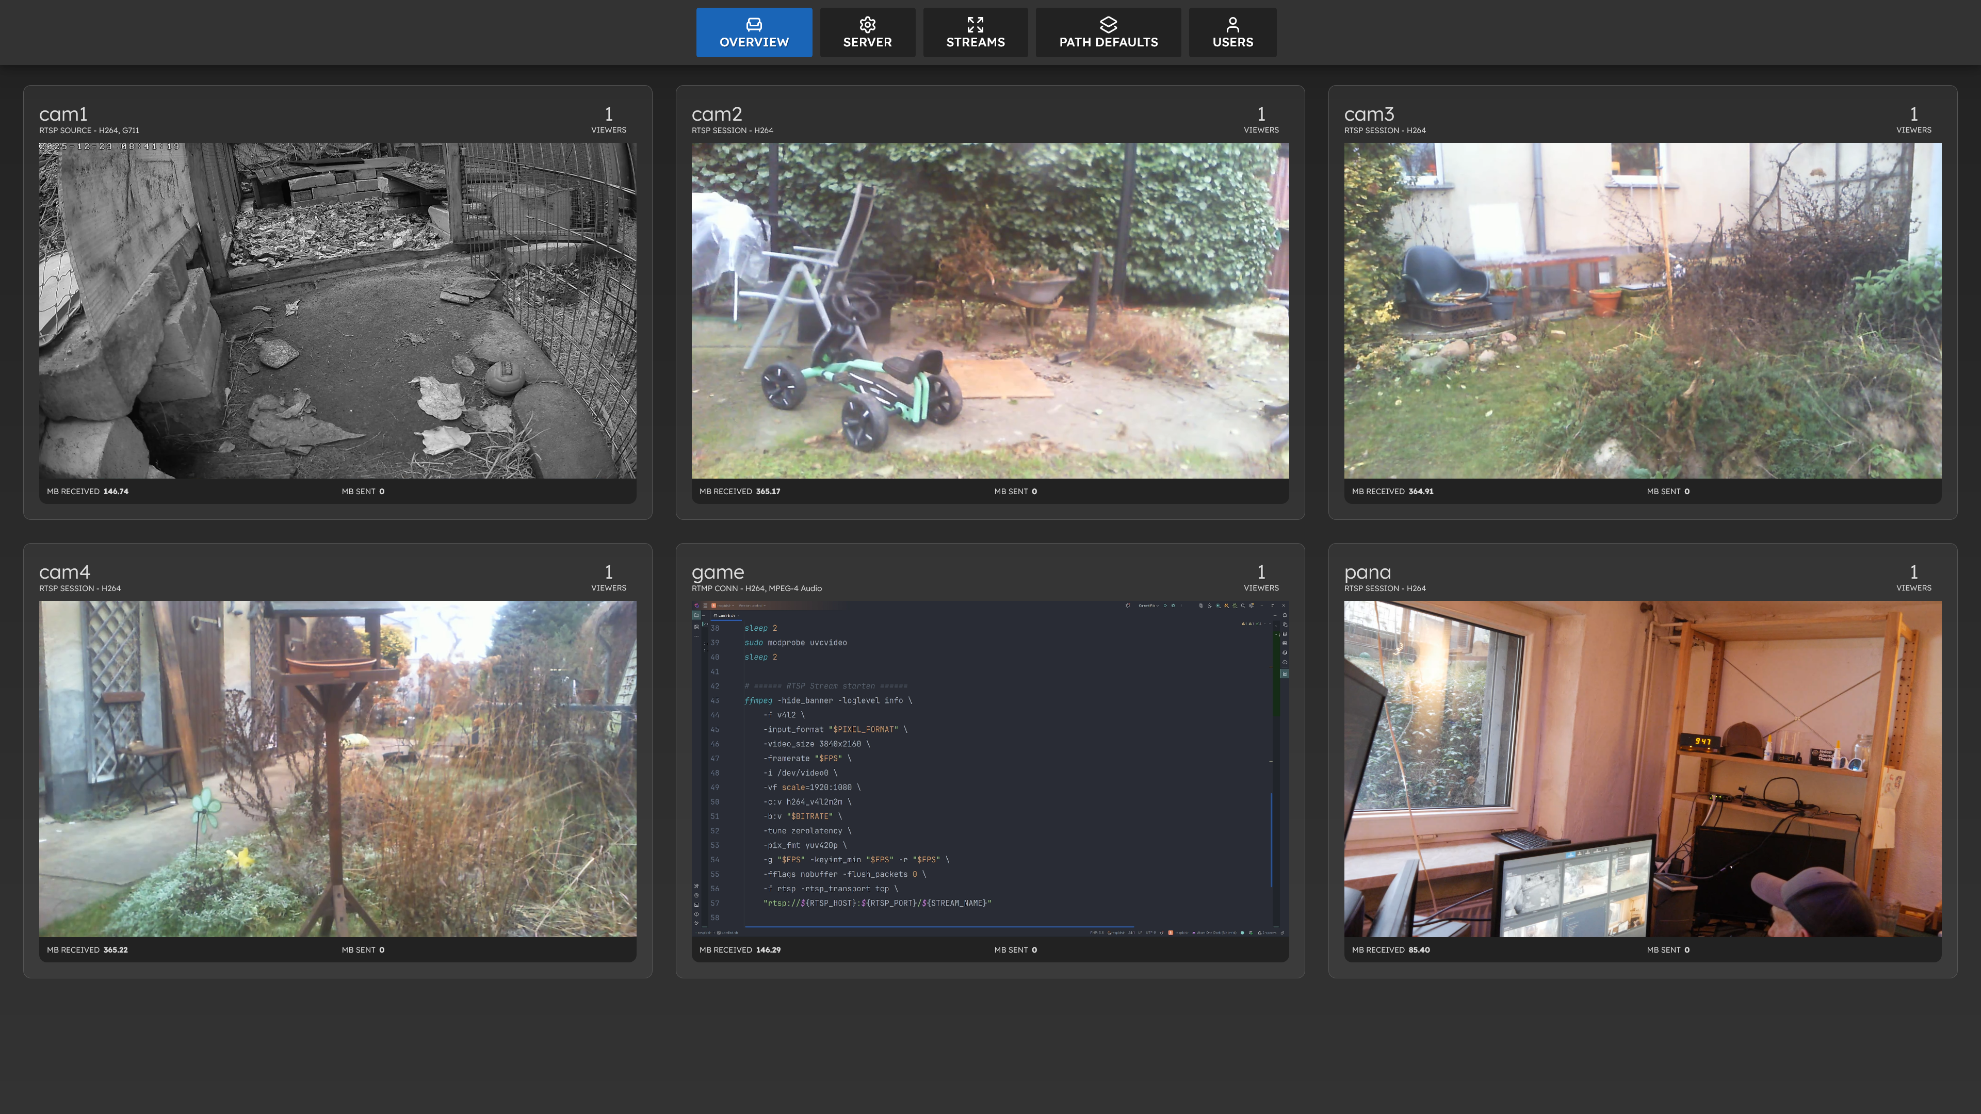Click the Users person icon
The image size is (1981, 1114).
[1232, 24]
